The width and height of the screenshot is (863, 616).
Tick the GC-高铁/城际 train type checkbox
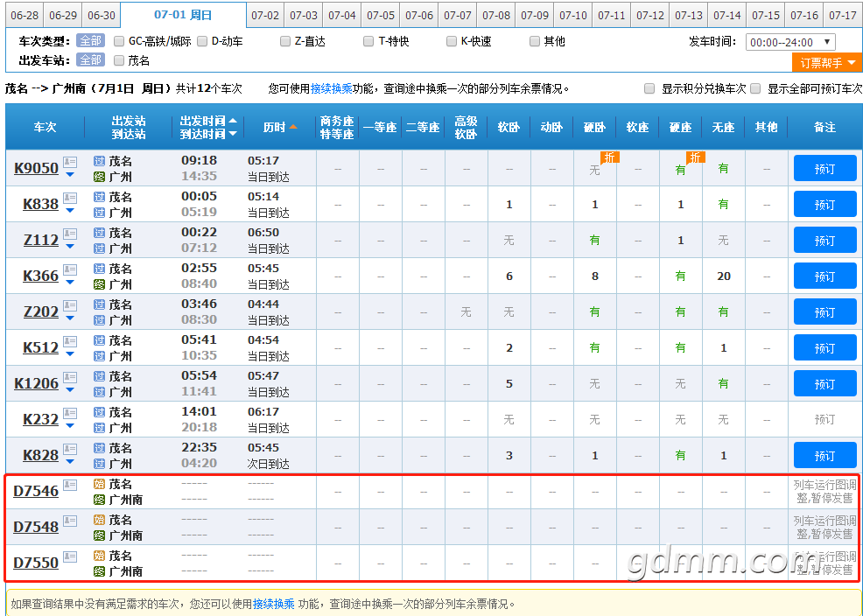(x=119, y=41)
